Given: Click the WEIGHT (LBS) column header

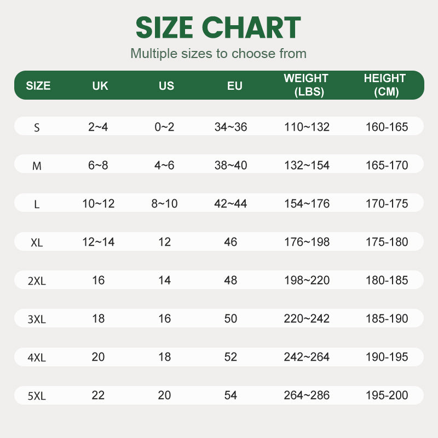Looking at the screenshot, I should (306, 85).
